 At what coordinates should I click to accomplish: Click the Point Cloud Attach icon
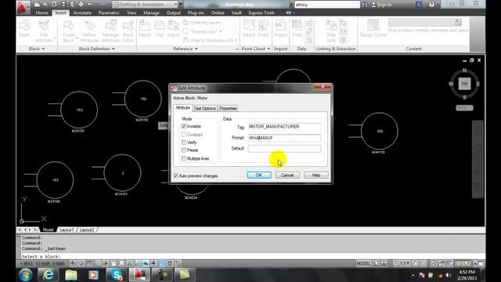tap(249, 25)
